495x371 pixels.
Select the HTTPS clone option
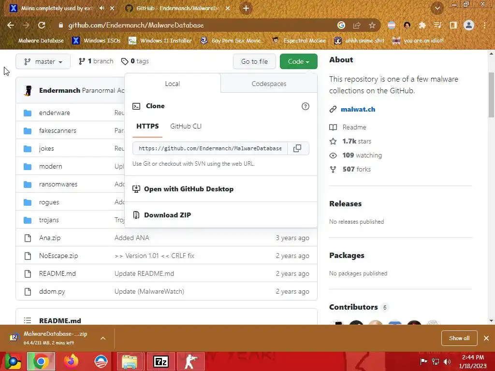(x=147, y=126)
